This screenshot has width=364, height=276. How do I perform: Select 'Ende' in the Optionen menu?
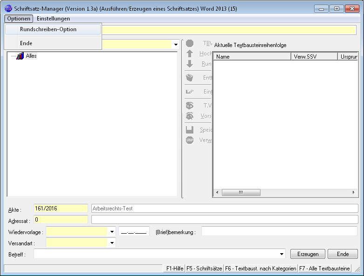(x=26, y=43)
